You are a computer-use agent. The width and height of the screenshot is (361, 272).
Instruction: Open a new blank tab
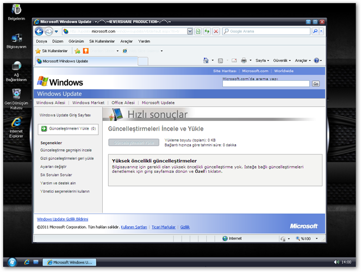(x=143, y=62)
